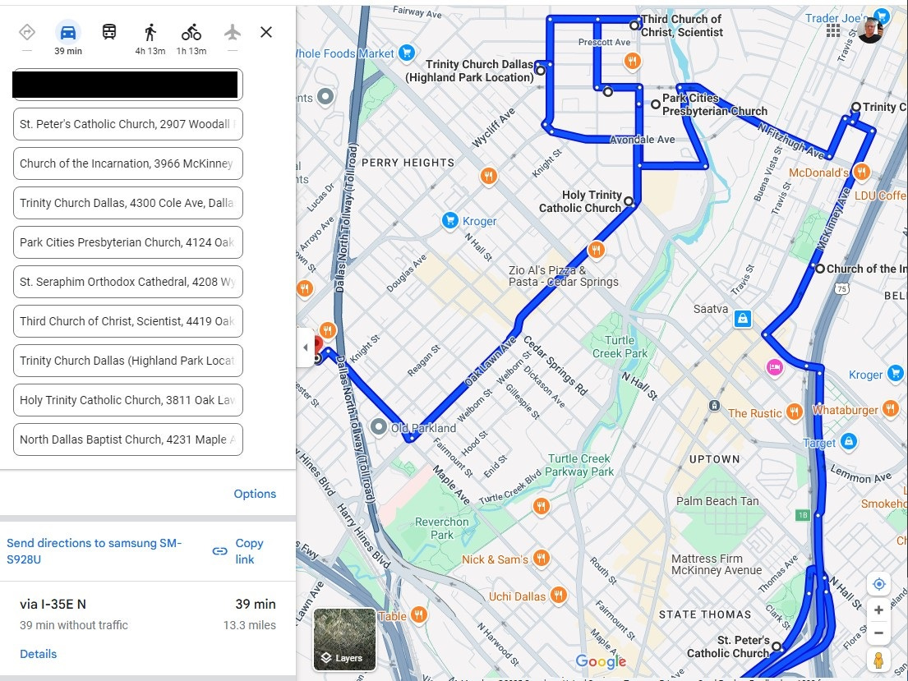
Task: Select flights travel mode
Action: 233,32
